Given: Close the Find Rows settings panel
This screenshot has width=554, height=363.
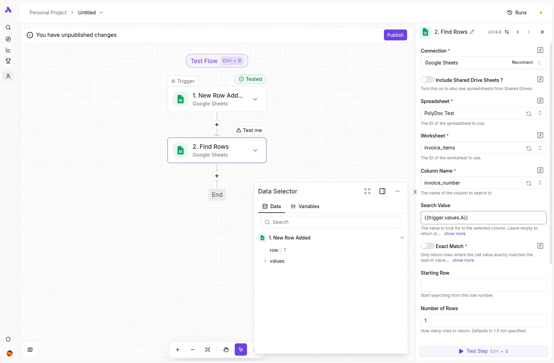Looking at the screenshot, I should [x=542, y=32].
